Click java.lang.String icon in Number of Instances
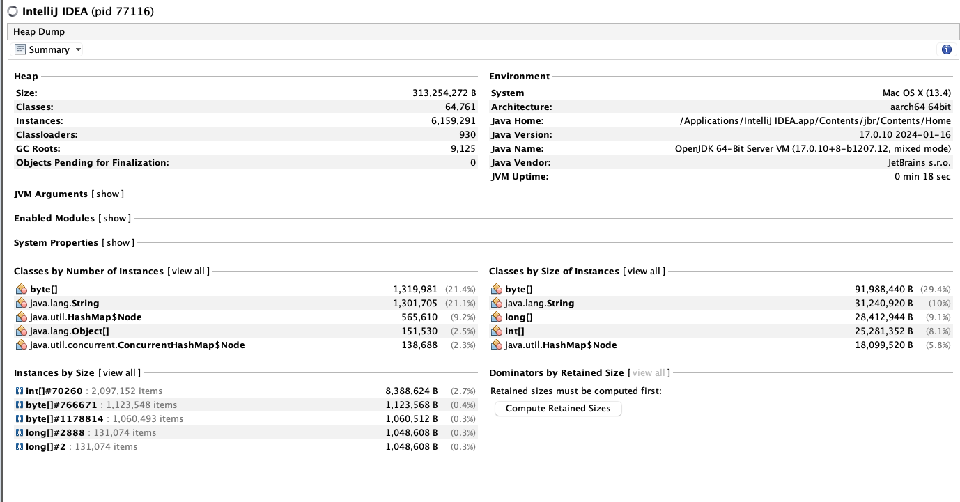This screenshot has height=502, width=960. click(21, 303)
